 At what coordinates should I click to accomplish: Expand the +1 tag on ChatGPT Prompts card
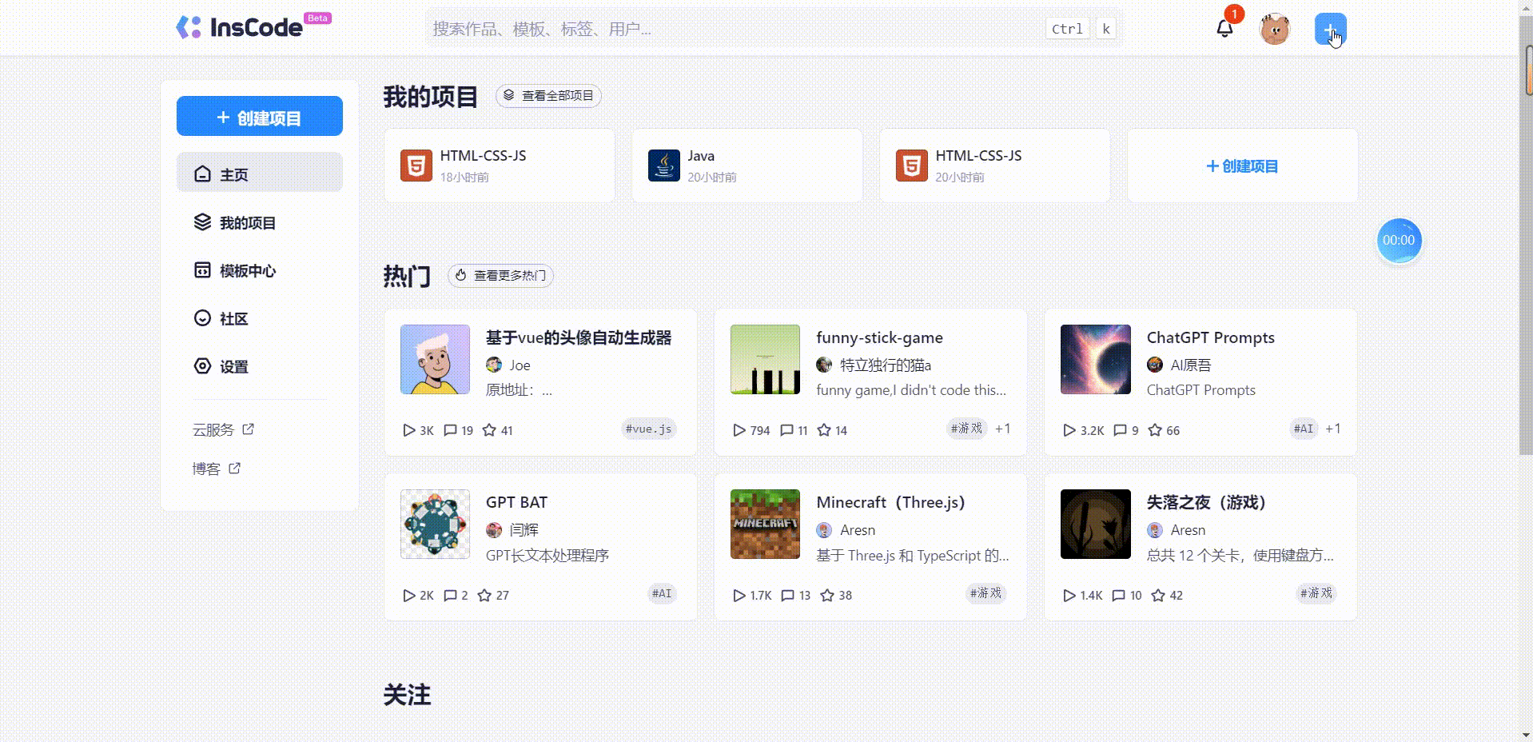pos(1333,429)
